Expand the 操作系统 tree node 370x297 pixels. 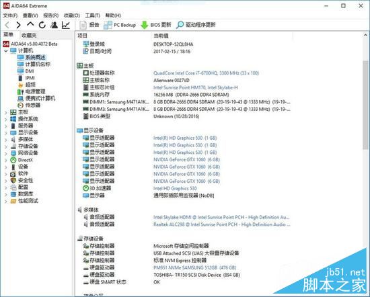[x=6, y=120]
